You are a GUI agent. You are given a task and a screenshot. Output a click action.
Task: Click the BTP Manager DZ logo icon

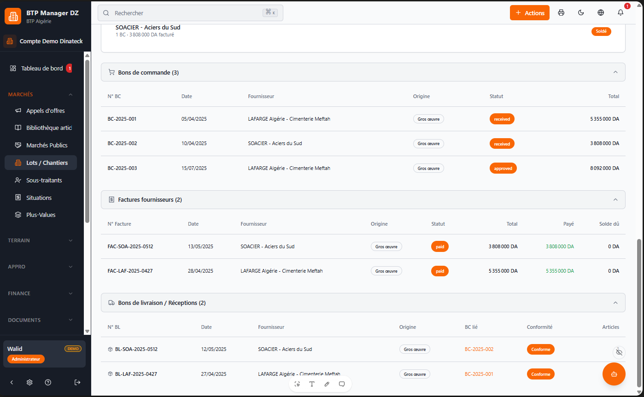click(13, 16)
